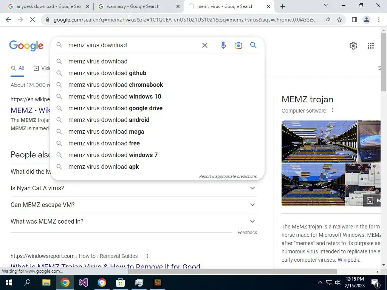
Task: Open taskbar Search magnifier
Action: [27, 282]
